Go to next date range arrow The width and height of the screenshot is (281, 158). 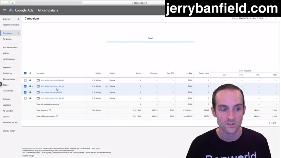(276, 18)
